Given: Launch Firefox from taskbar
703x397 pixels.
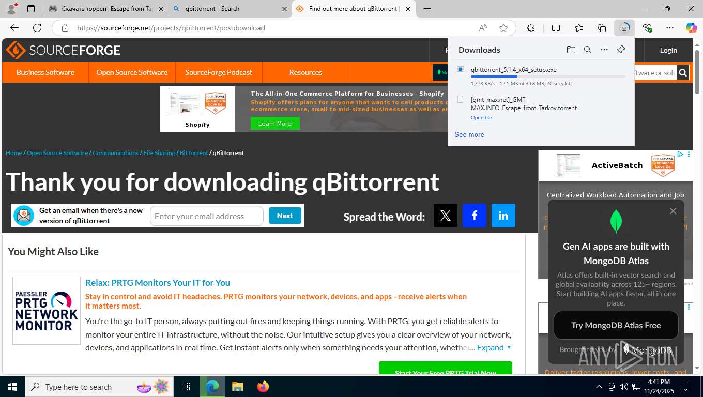Looking at the screenshot, I should (263, 387).
